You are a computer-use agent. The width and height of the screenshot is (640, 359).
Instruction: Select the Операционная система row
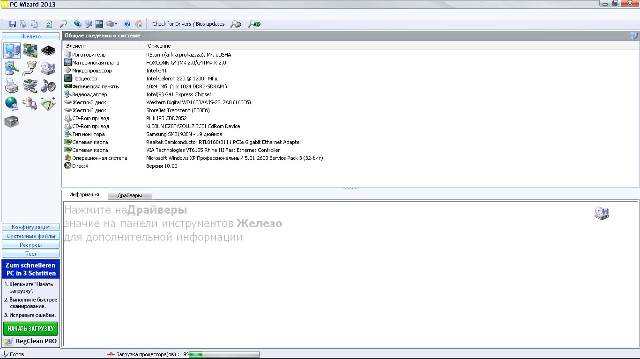(x=350, y=158)
